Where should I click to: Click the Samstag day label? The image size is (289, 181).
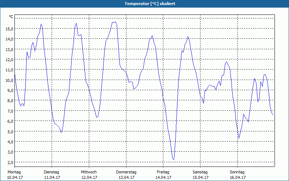pos(200,172)
